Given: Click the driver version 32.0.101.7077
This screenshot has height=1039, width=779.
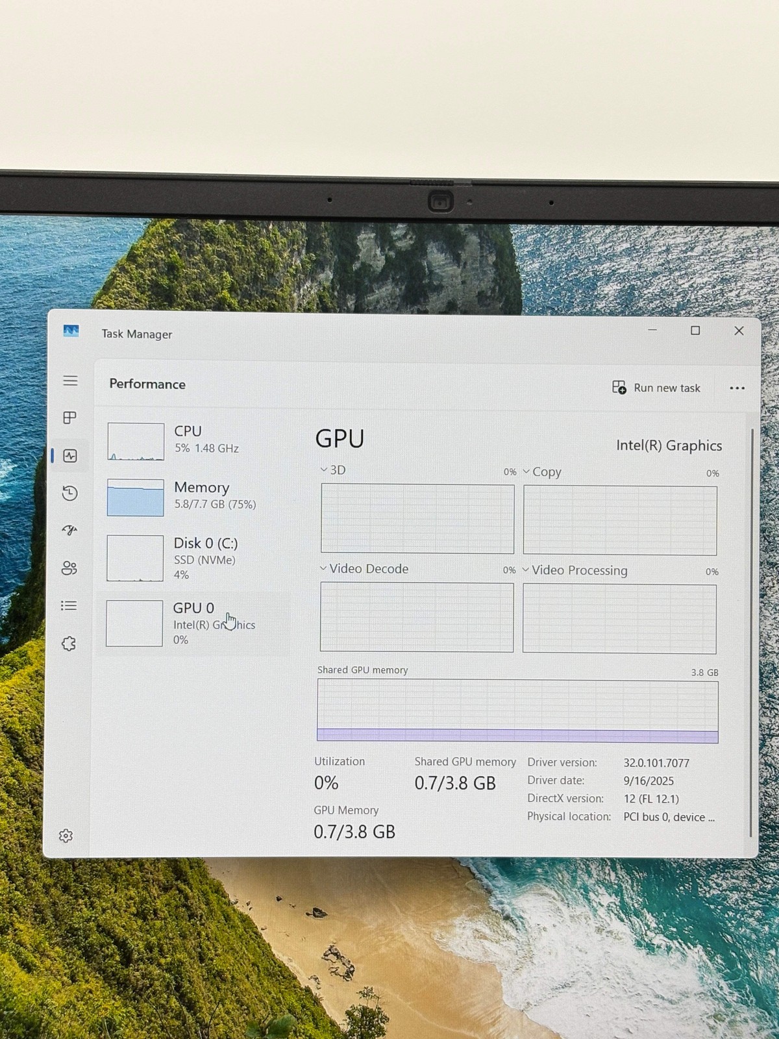Looking at the screenshot, I should click(x=656, y=763).
